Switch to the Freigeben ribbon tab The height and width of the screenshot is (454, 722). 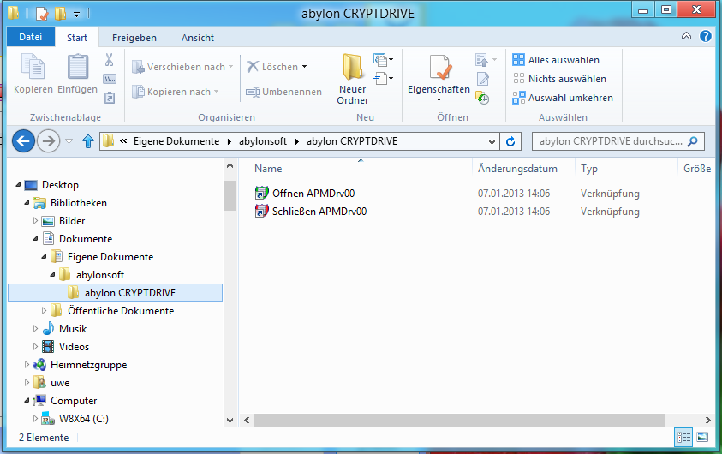134,38
